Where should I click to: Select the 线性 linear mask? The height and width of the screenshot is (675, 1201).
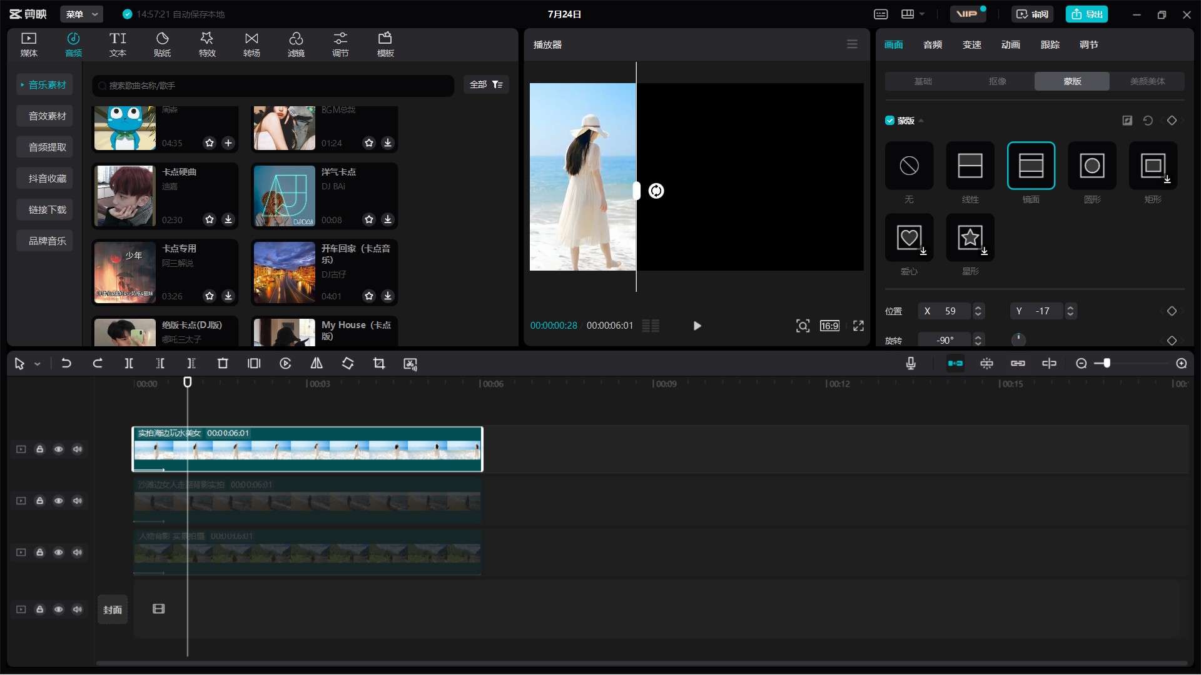point(970,166)
